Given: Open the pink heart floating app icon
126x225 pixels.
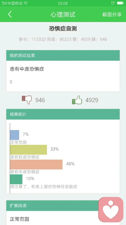Looking at the screenshot, I should [x=111, y=209].
